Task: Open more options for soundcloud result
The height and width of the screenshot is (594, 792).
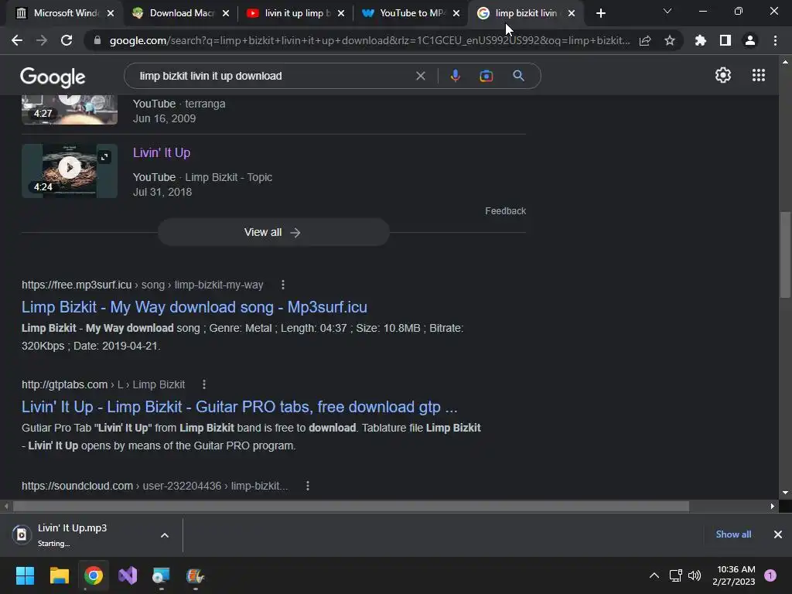Action: [x=308, y=486]
